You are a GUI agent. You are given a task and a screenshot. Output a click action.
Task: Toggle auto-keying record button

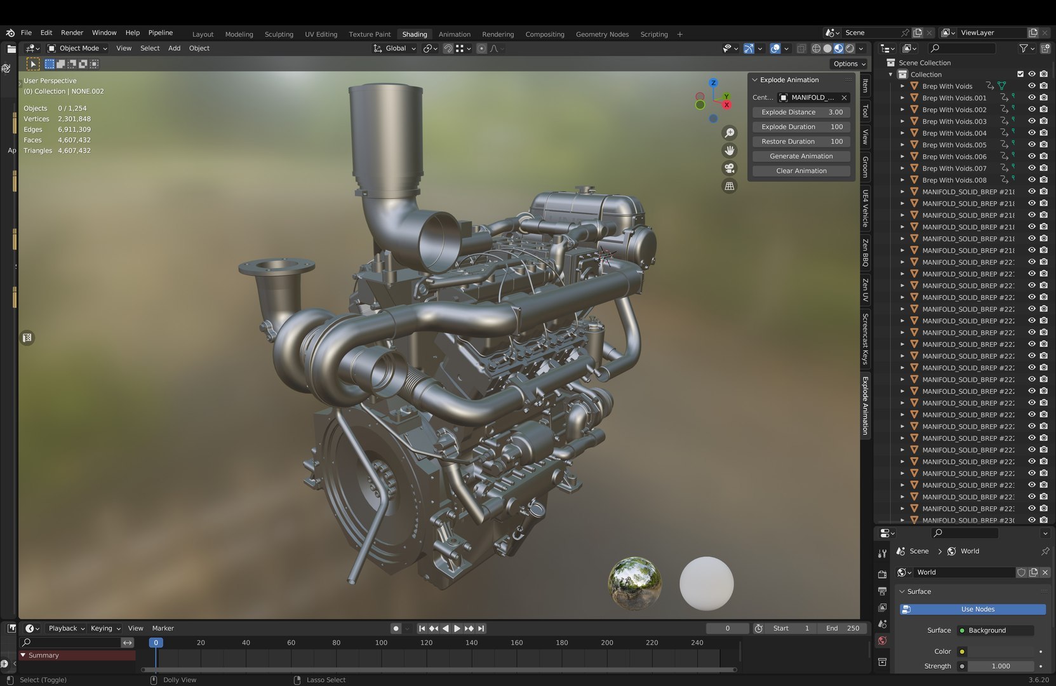(396, 628)
